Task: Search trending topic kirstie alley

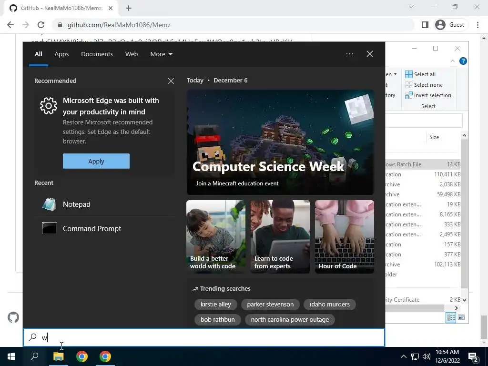Action: [x=216, y=304]
